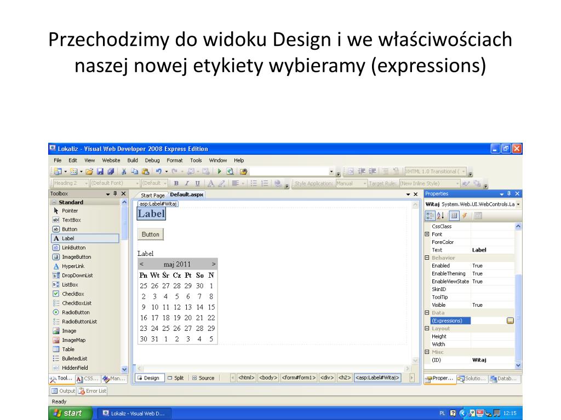Open the Error List tab

point(93,390)
